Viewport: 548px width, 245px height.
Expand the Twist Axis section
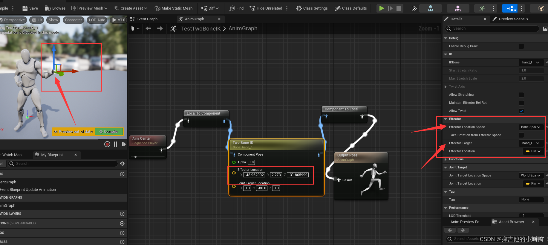[x=446, y=87]
